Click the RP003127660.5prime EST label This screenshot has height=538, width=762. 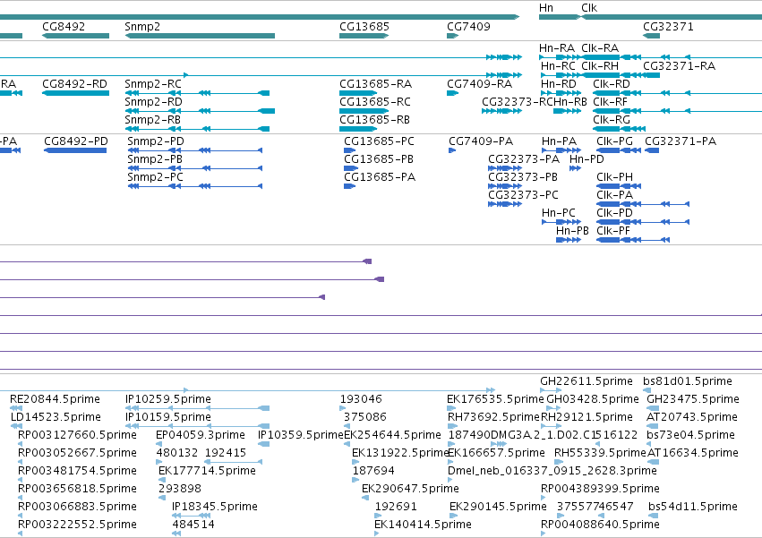[x=77, y=435]
